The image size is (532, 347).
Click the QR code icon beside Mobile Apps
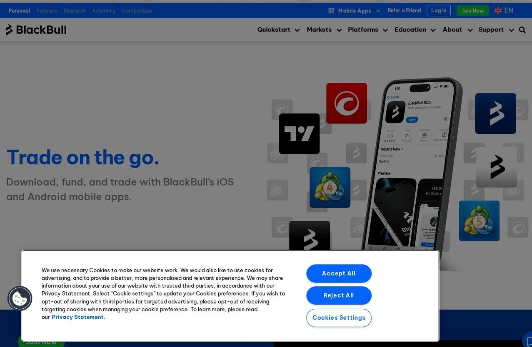tap(332, 11)
